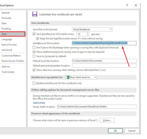The height and width of the screenshot is (139, 147).
Task: Enable Disable AutoRecover for this workbook only
Action: coord(34,83)
